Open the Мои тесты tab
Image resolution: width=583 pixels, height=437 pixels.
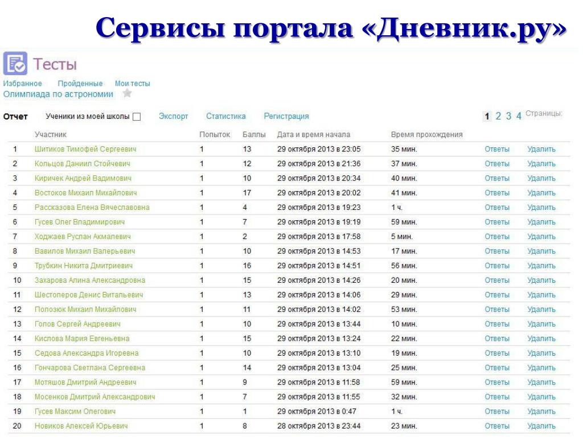pos(132,84)
